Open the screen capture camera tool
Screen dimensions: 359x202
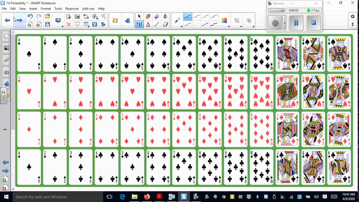click(x=77, y=17)
